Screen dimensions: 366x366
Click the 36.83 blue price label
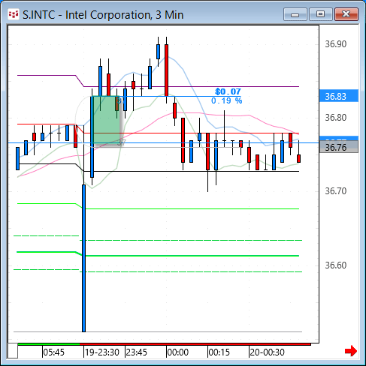(x=339, y=96)
